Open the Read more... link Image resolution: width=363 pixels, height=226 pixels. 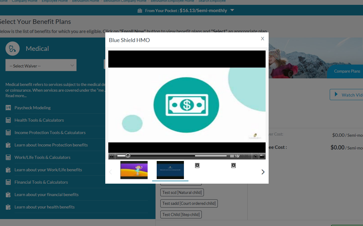[16, 96]
